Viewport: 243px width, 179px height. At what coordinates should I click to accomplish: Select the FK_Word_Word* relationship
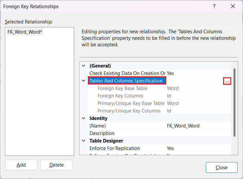pos(25,32)
